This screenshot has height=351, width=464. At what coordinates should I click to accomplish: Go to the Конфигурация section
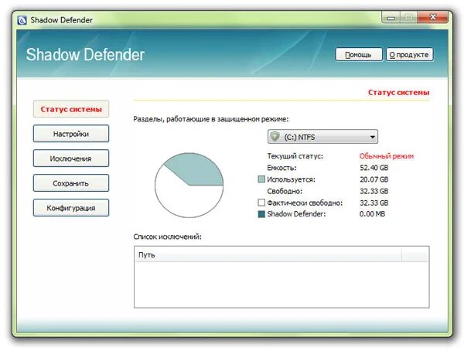pyautogui.click(x=71, y=208)
